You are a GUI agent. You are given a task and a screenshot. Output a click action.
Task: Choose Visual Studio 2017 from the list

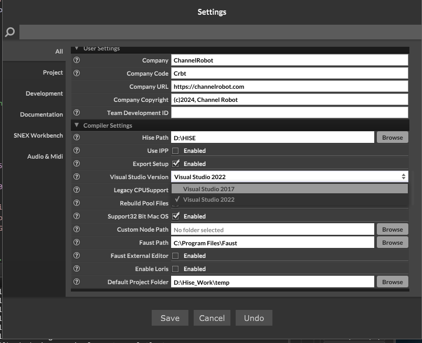click(x=209, y=189)
